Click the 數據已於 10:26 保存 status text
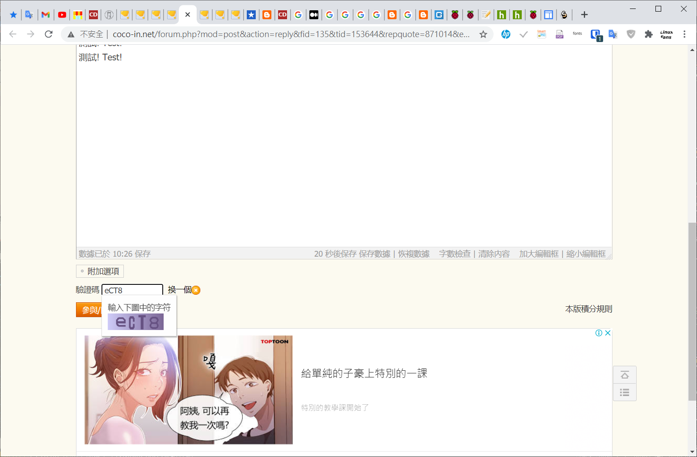 pos(114,254)
